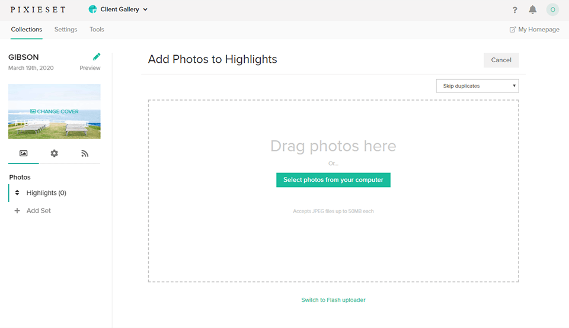Switch to the Tools tab
The width and height of the screenshot is (569, 328).
coord(97,30)
